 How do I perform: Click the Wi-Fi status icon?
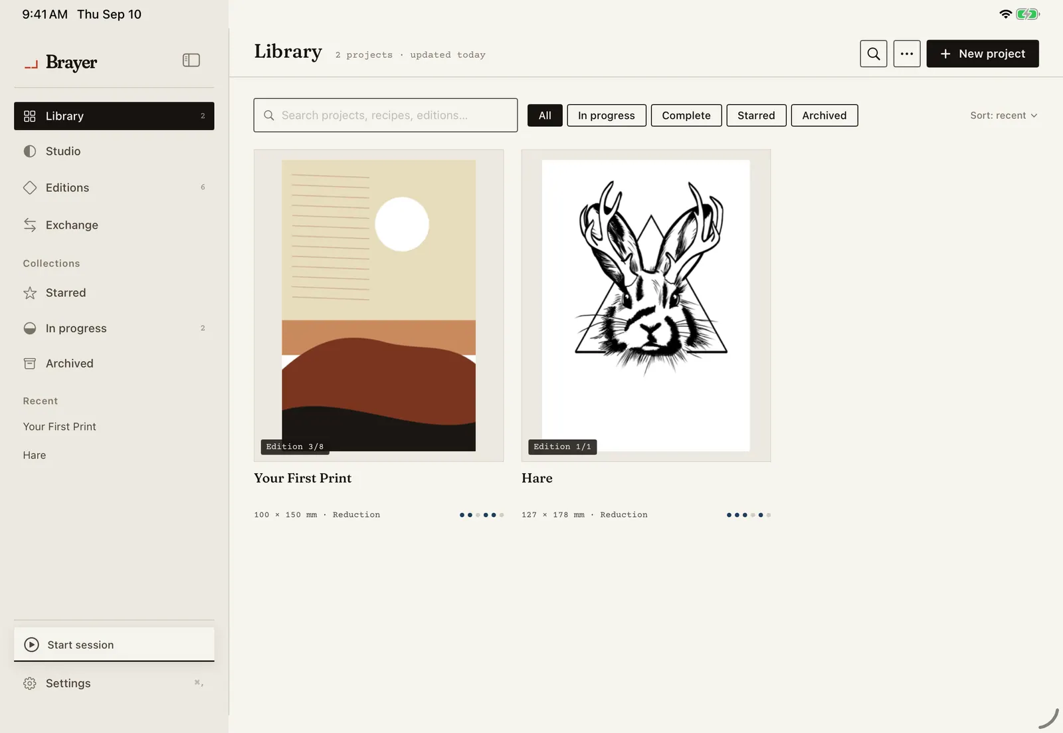pos(1005,14)
